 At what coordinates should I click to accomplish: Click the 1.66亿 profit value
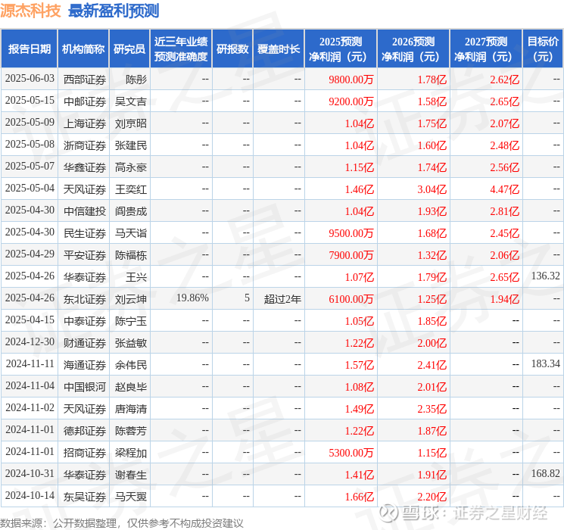pos(360,497)
